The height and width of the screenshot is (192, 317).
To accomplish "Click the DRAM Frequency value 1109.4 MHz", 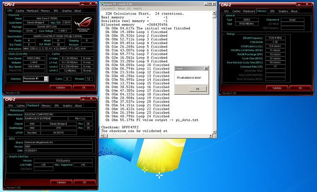I will [275, 38].
